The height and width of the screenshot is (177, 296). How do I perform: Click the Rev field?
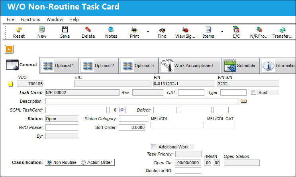[x=148, y=92]
